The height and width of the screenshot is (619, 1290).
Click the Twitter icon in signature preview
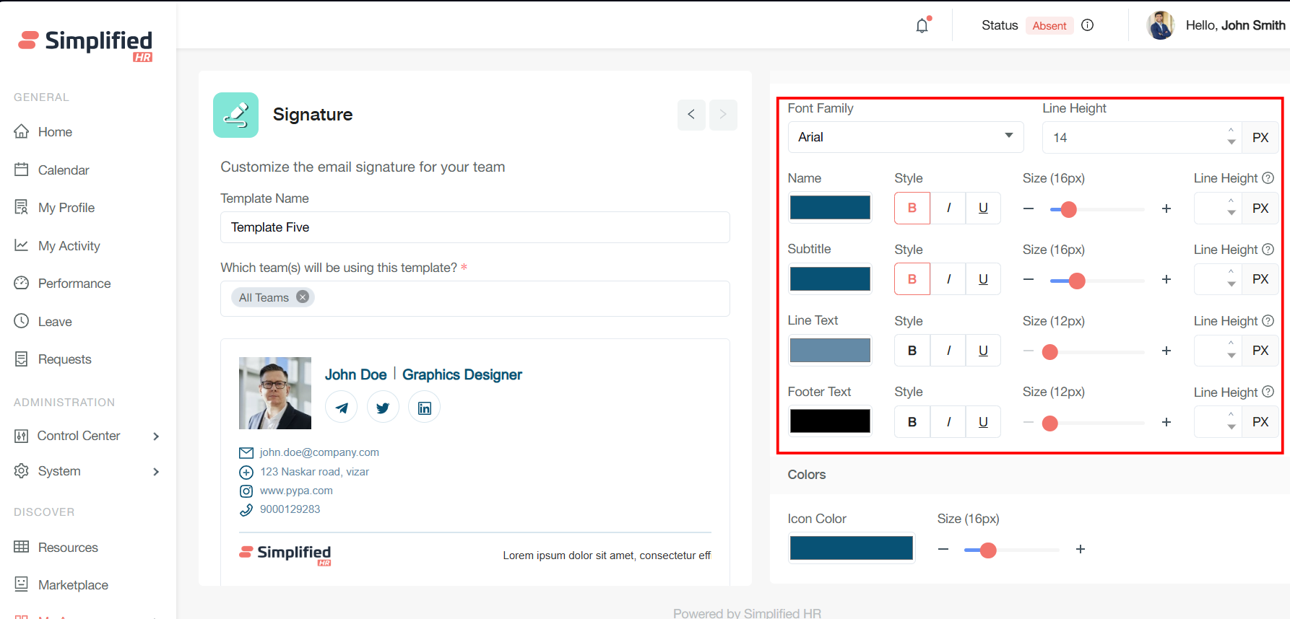[x=383, y=408]
